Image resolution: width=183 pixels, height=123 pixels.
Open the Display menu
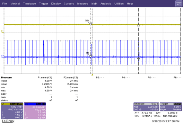click(x=56, y=4)
